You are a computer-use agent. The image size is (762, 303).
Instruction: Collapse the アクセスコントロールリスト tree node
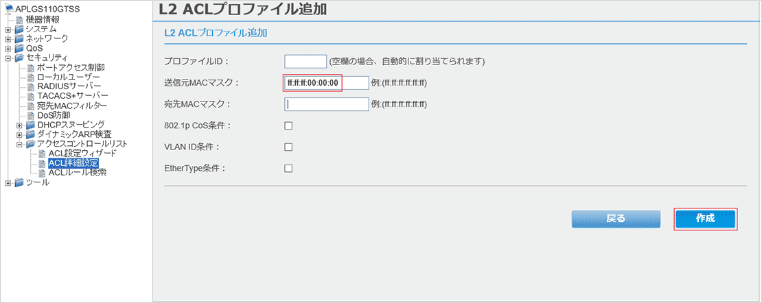point(19,144)
